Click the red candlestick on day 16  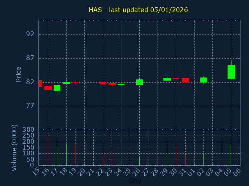point(48,88)
